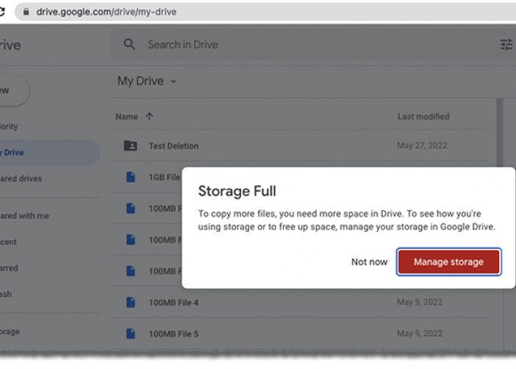516x369 pixels.
Task: Select the 1GB File document icon
Action: point(130,177)
